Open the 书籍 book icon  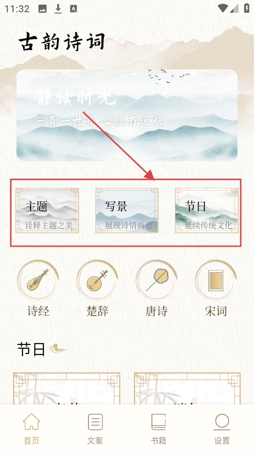click(x=159, y=422)
